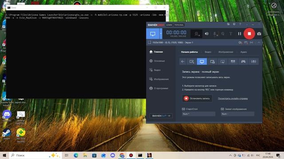This screenshot has width=284, height=159.
Task: Click the screen recording mode monitor button
Action: [x=153, y=34]
